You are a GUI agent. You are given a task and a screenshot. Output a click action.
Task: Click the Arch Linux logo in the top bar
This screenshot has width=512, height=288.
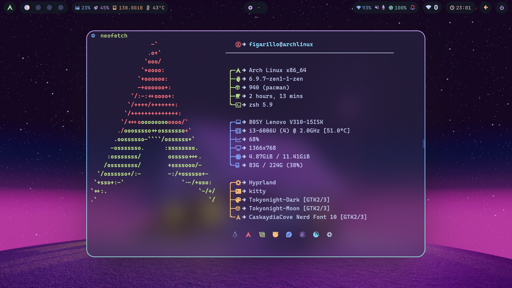(9, 7)
